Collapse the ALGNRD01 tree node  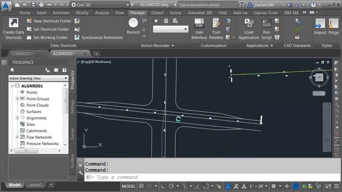click(12, 86)
